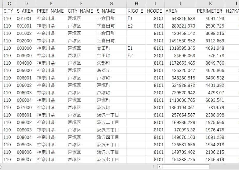This screenshot has height=170, width=239.
Task: Select cell with S_AREA 008006
Action: pyautogui.click(x=26, y=152)
